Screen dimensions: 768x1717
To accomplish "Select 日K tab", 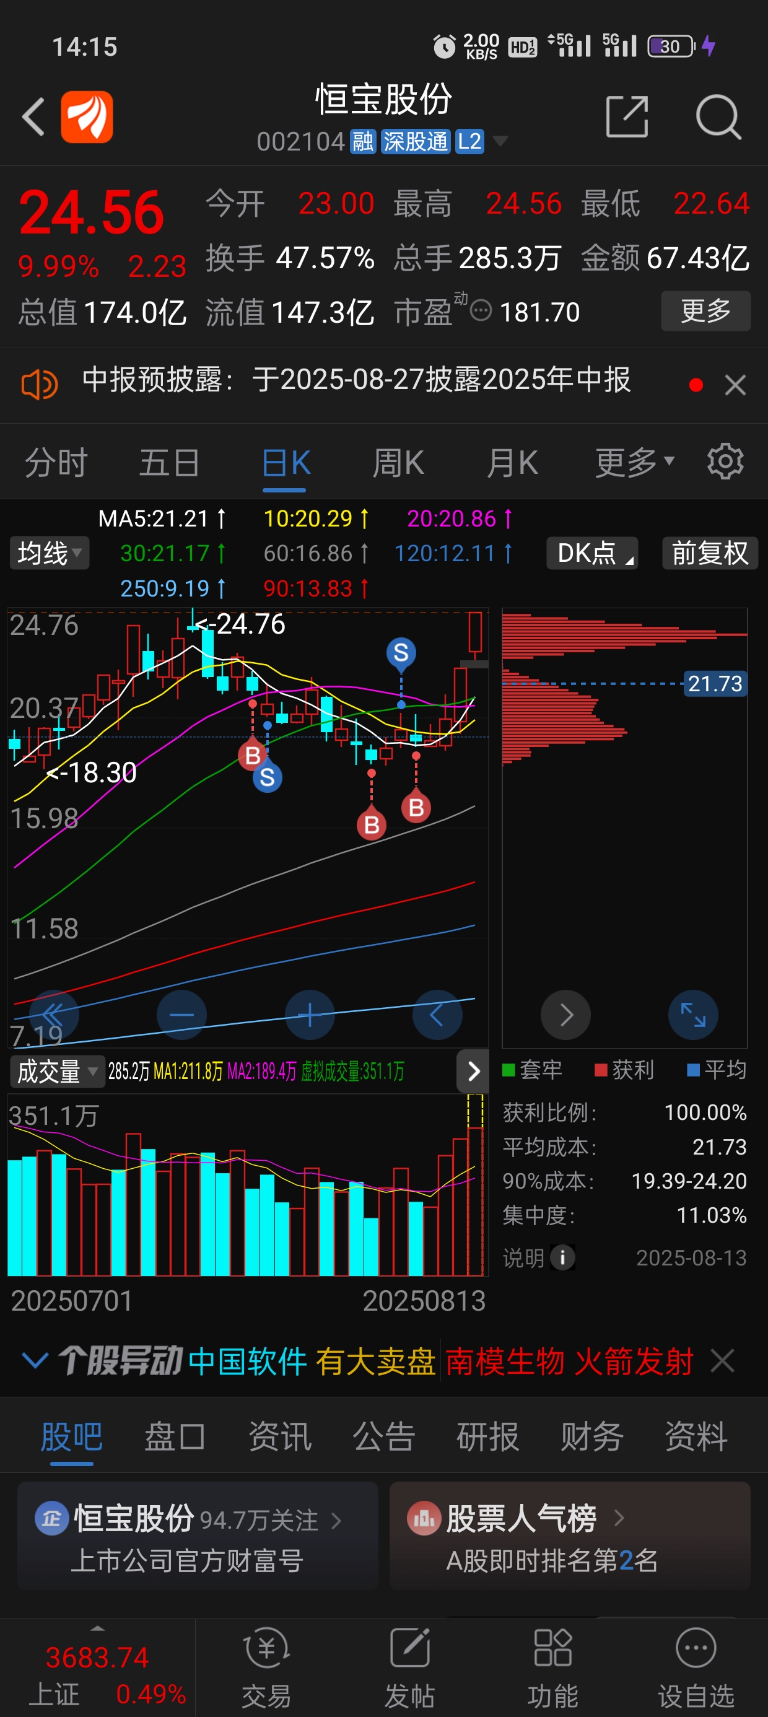I will click(286, 462).
